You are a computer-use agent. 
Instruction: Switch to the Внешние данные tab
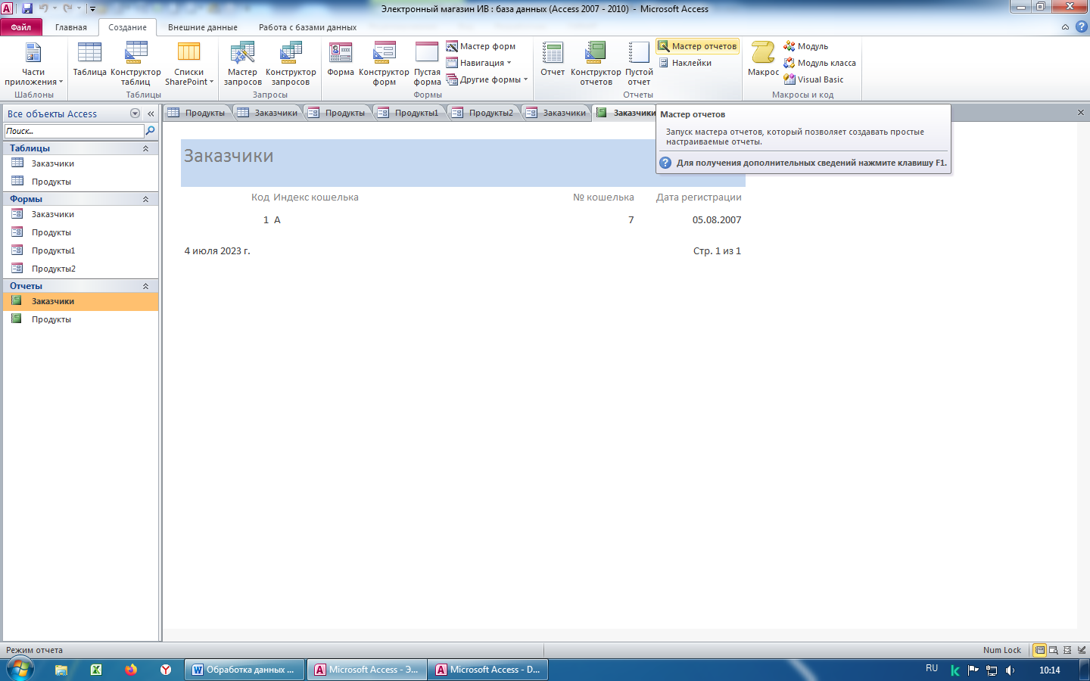click(203, 27)
